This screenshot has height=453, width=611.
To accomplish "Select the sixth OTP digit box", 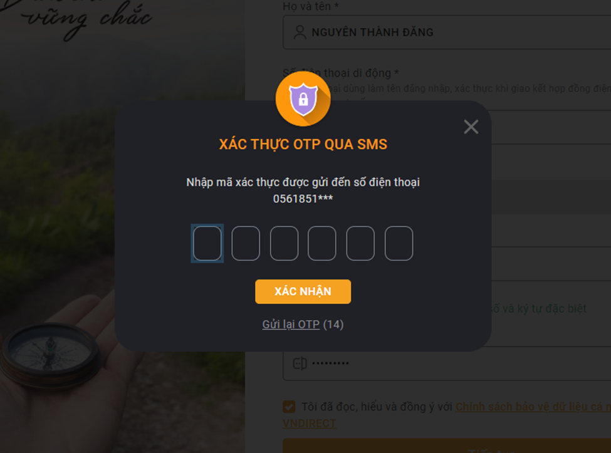I will coord(399,244).
